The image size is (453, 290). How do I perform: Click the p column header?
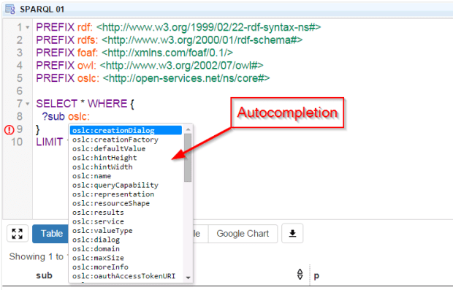click(316, 276)
